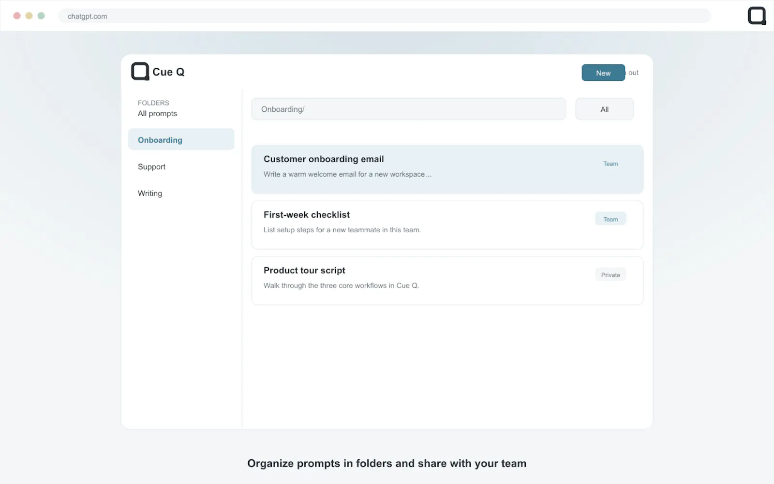This screenshot has height=484, width=774.
Task: Click the chatgpt.com address bar
Action: pos(385,16)
